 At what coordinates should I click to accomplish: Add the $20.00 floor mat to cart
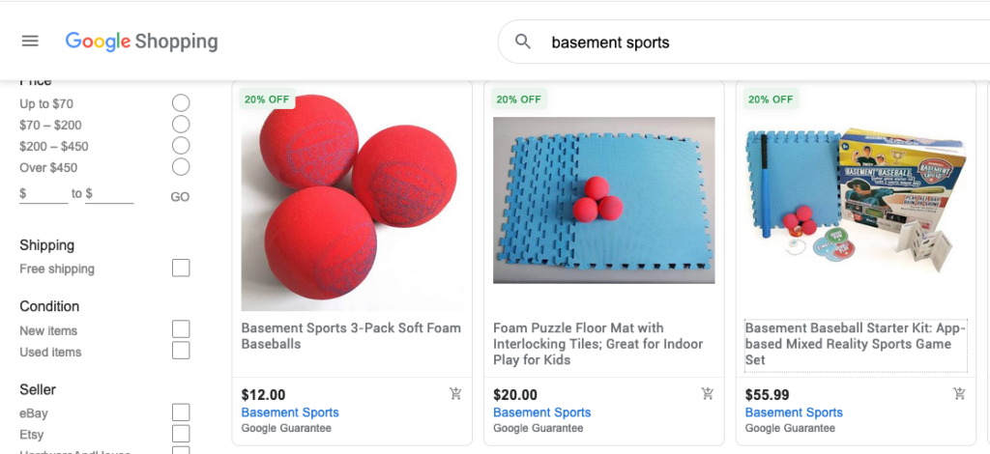pyautogui.click(x=708, y=394)
